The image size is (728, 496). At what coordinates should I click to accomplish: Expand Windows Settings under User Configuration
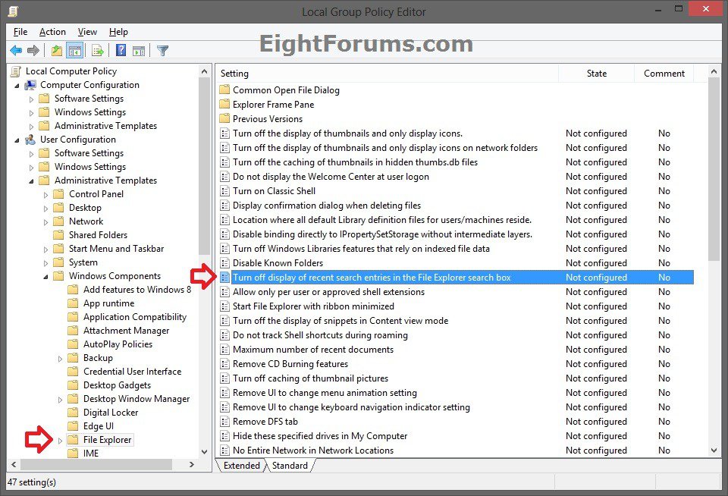(x=32, y=167)
